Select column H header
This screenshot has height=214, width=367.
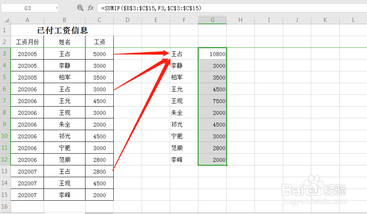click(240, 20)
